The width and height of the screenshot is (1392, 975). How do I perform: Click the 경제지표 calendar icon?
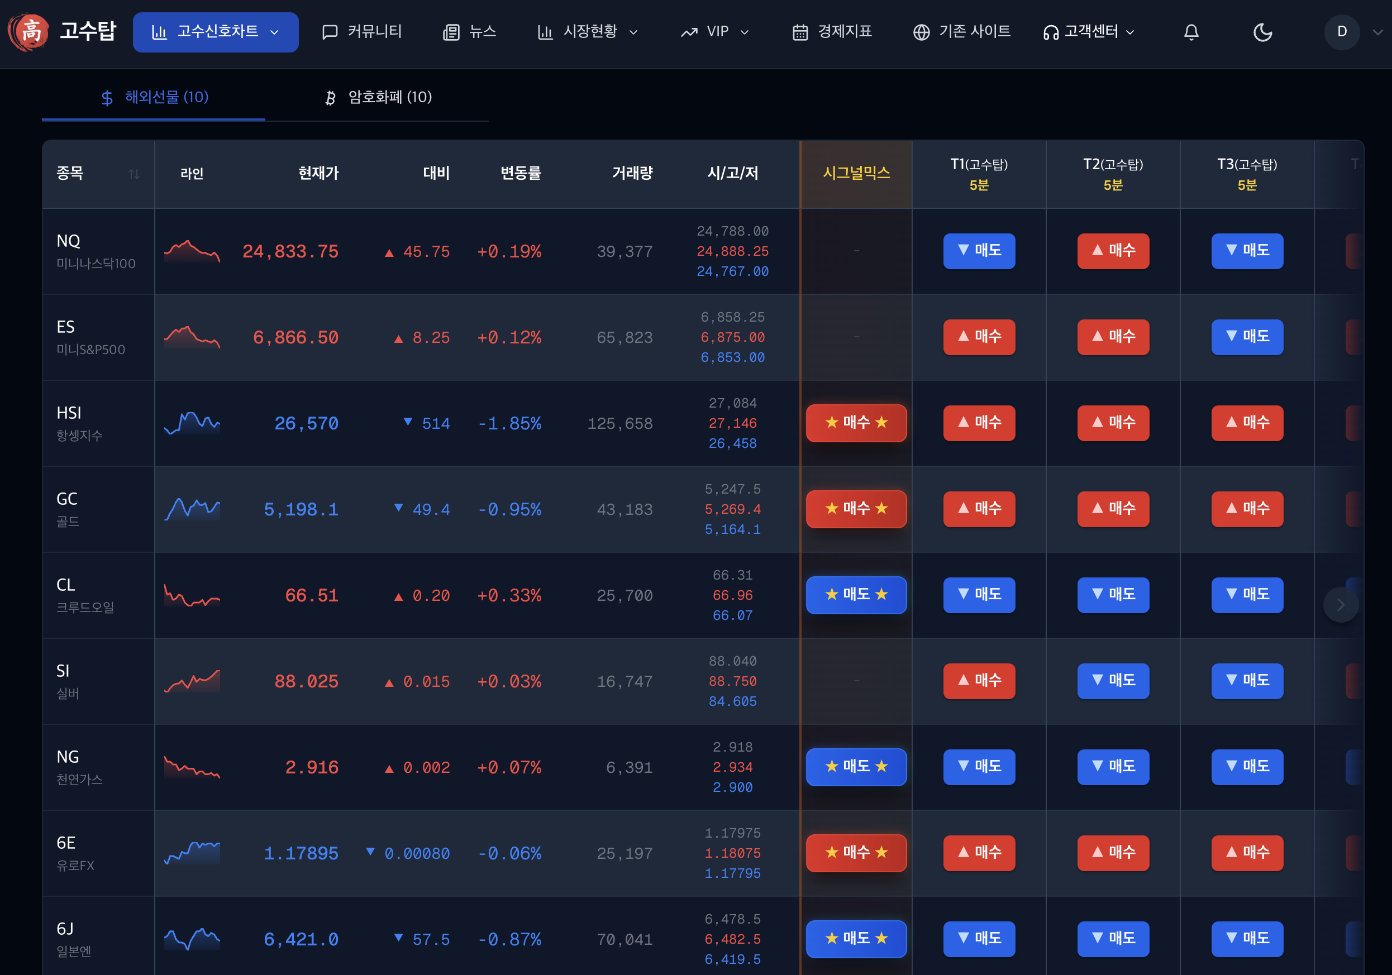[x=800, y=32]
